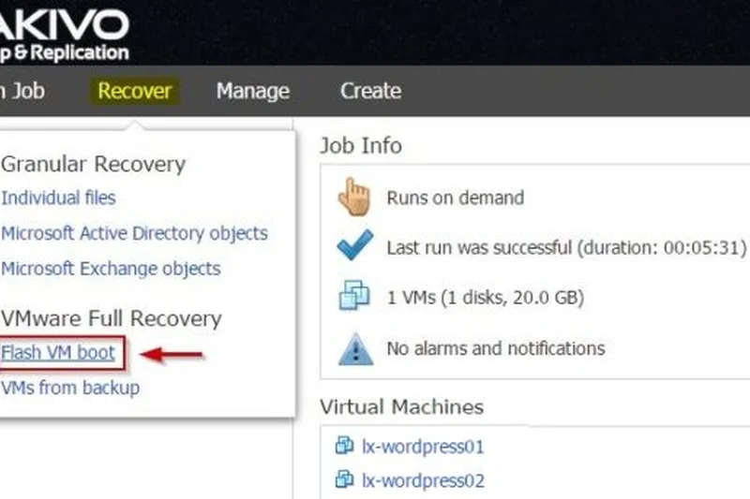Screen dimensions: 750x499
Task: Click the 'Runs on demand' text
Action: 456,198
